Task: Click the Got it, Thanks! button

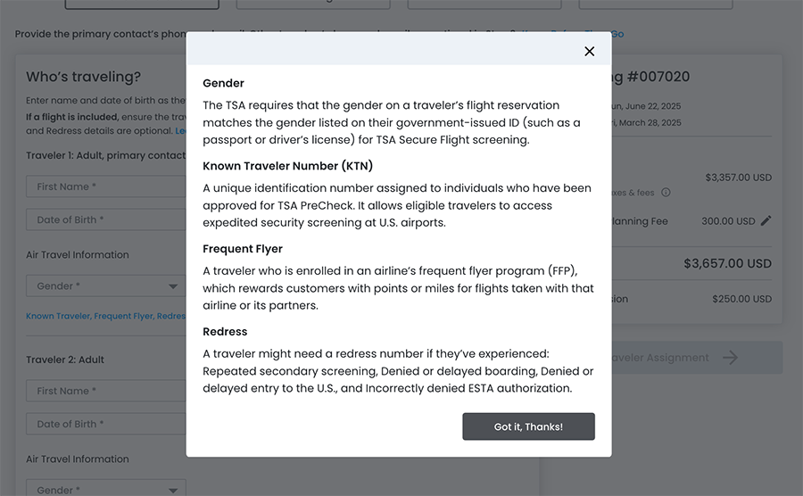Action: (x=528, y=426)
